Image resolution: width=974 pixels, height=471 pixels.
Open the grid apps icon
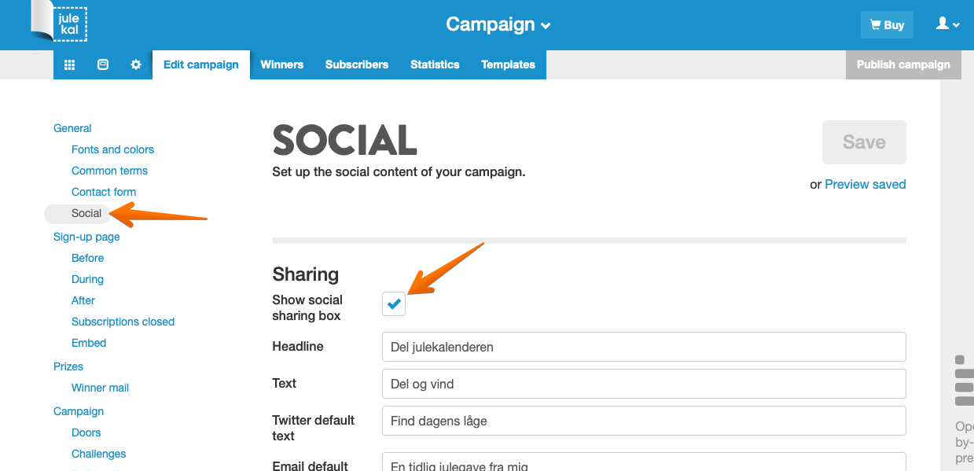coord(69,64)
